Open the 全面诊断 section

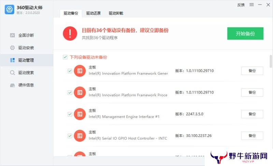[x=27, y=36]
